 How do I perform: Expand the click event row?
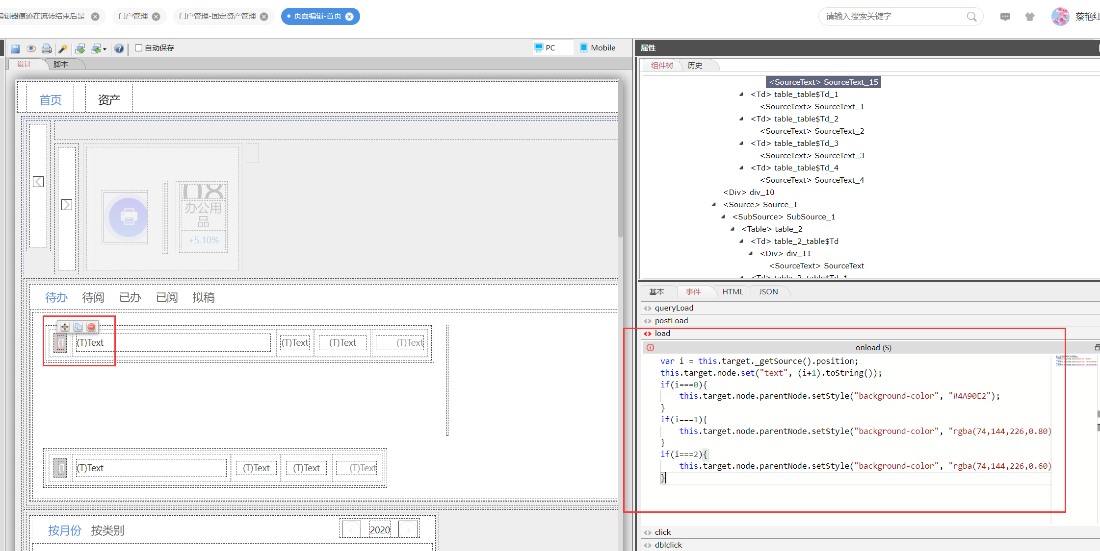tap(662, 532)
